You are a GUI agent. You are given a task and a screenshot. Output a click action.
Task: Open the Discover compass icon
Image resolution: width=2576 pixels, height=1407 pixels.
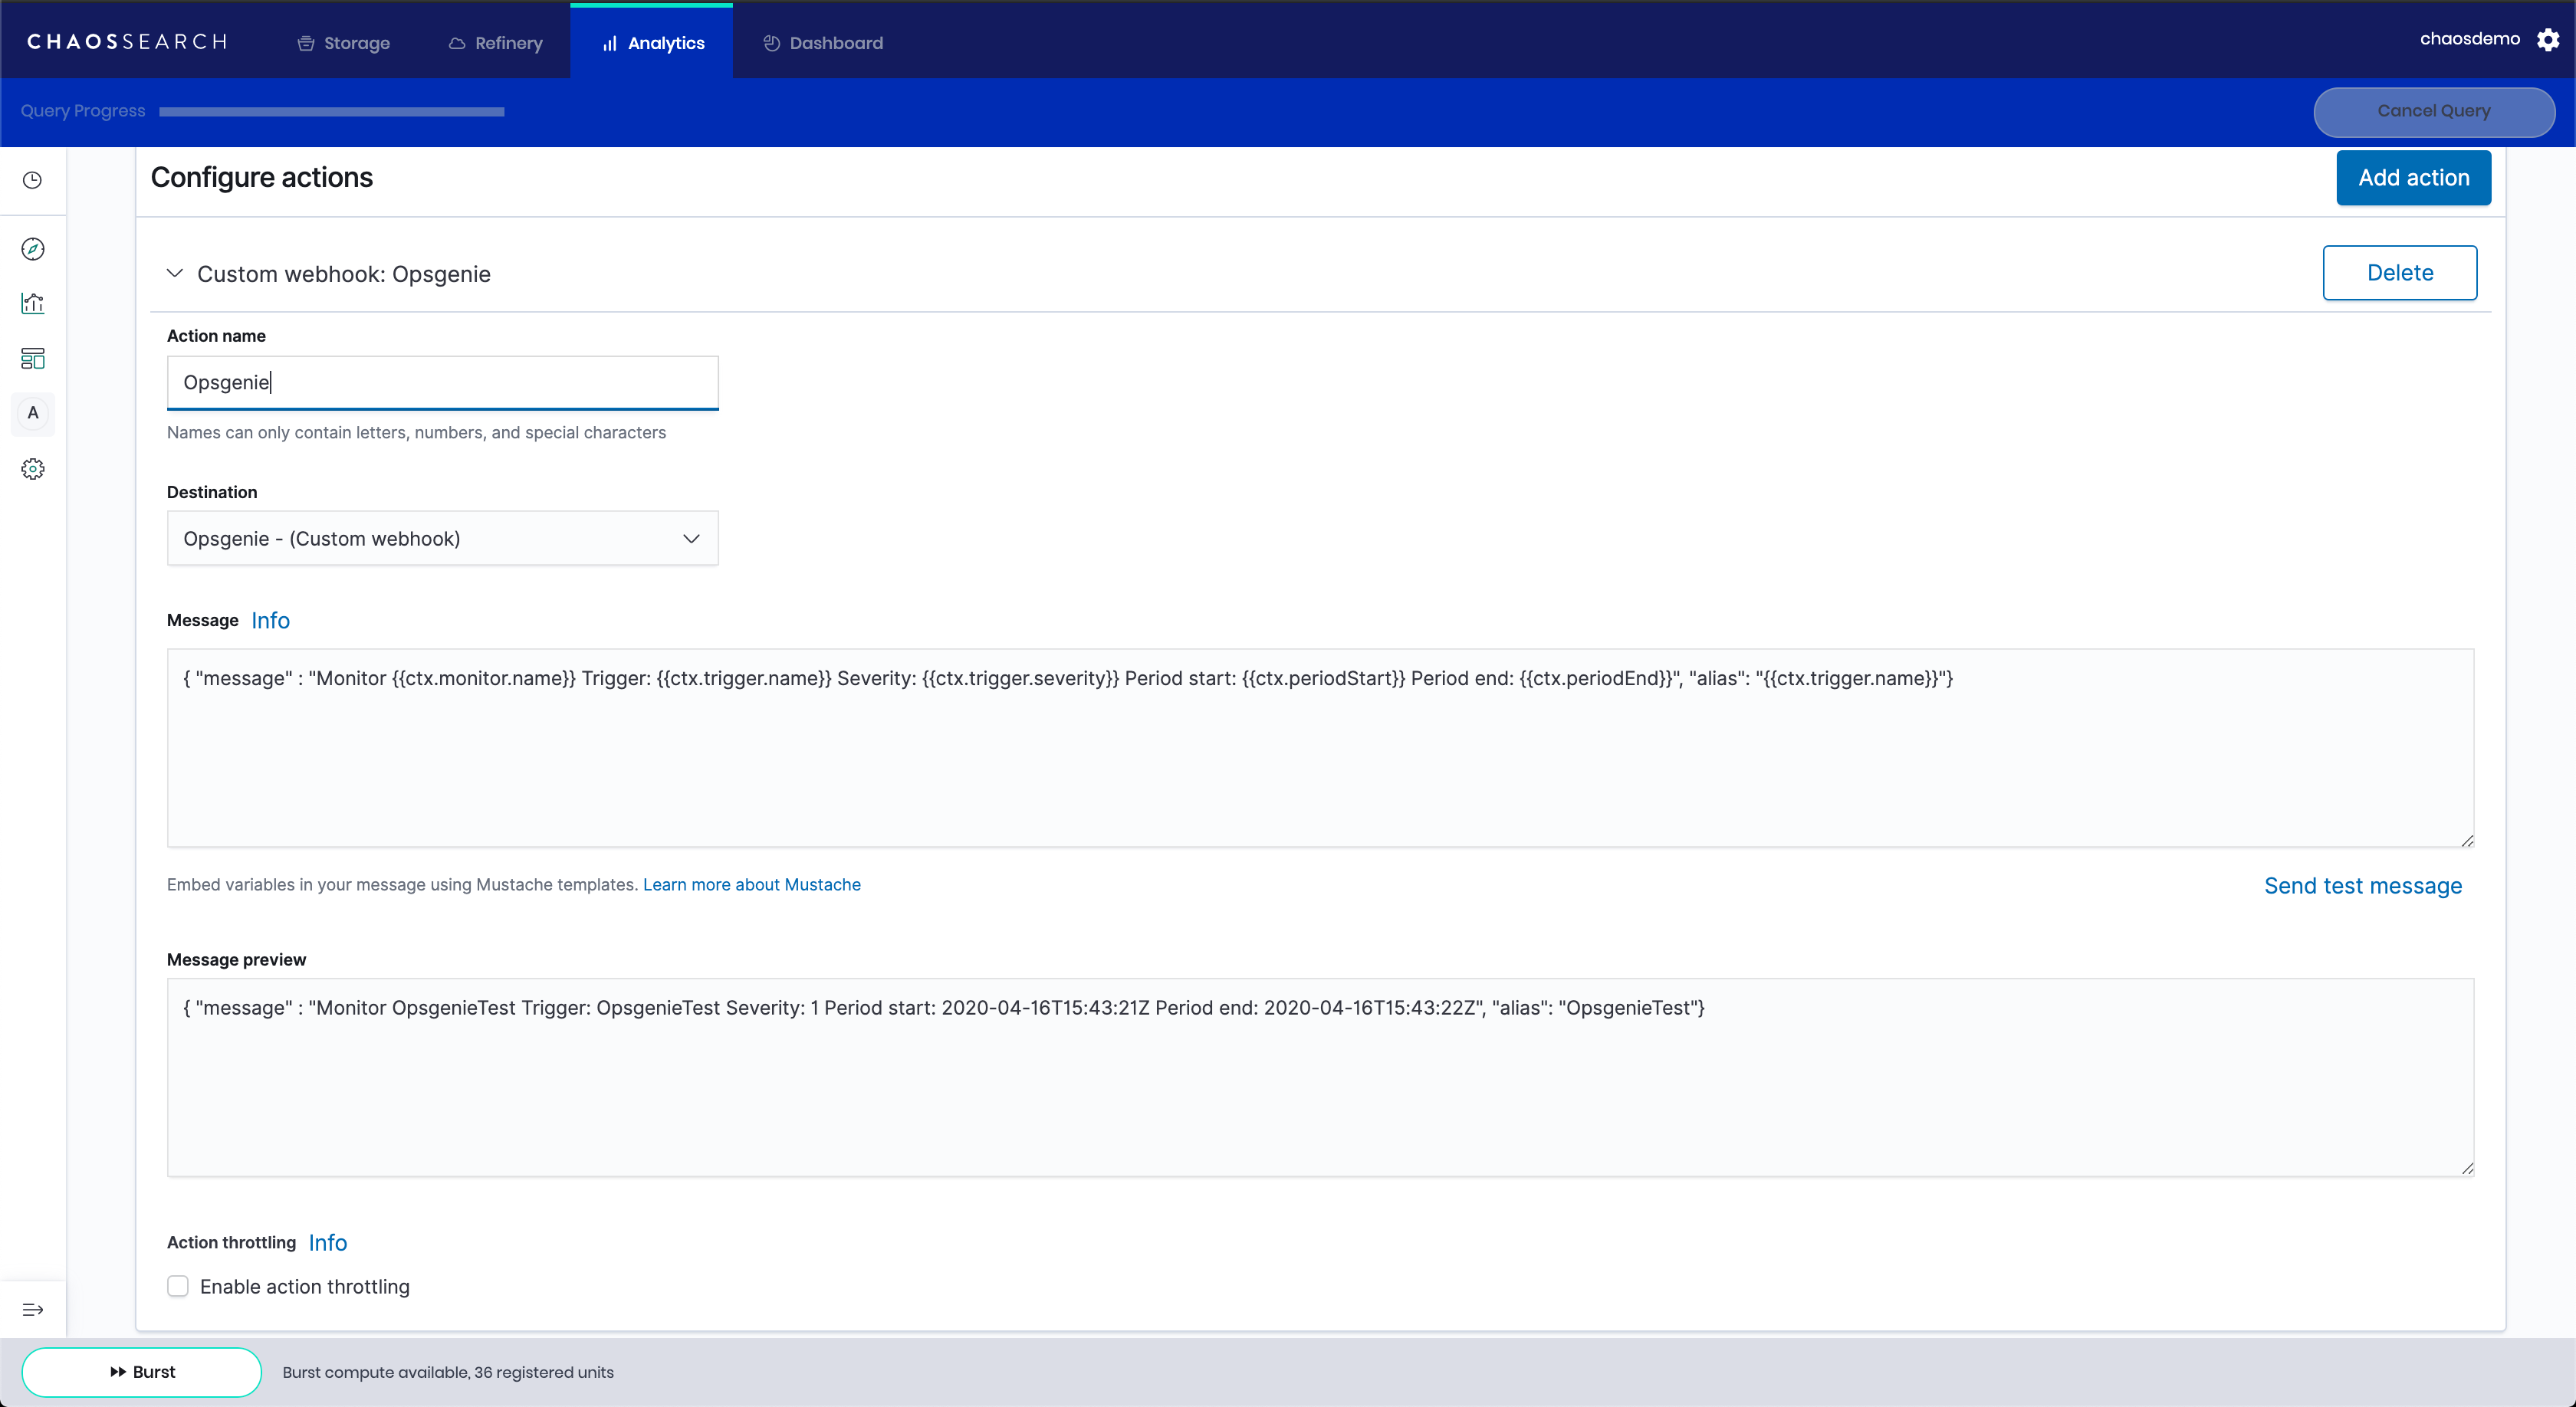point(32,249)
